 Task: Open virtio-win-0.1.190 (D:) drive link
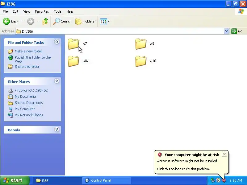point(31,90)
